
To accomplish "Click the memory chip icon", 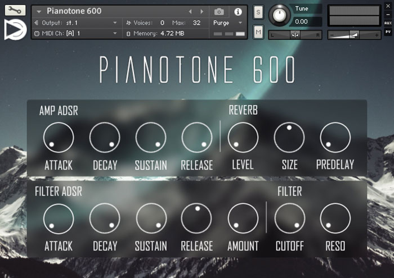I will click(x=128, y=34).
